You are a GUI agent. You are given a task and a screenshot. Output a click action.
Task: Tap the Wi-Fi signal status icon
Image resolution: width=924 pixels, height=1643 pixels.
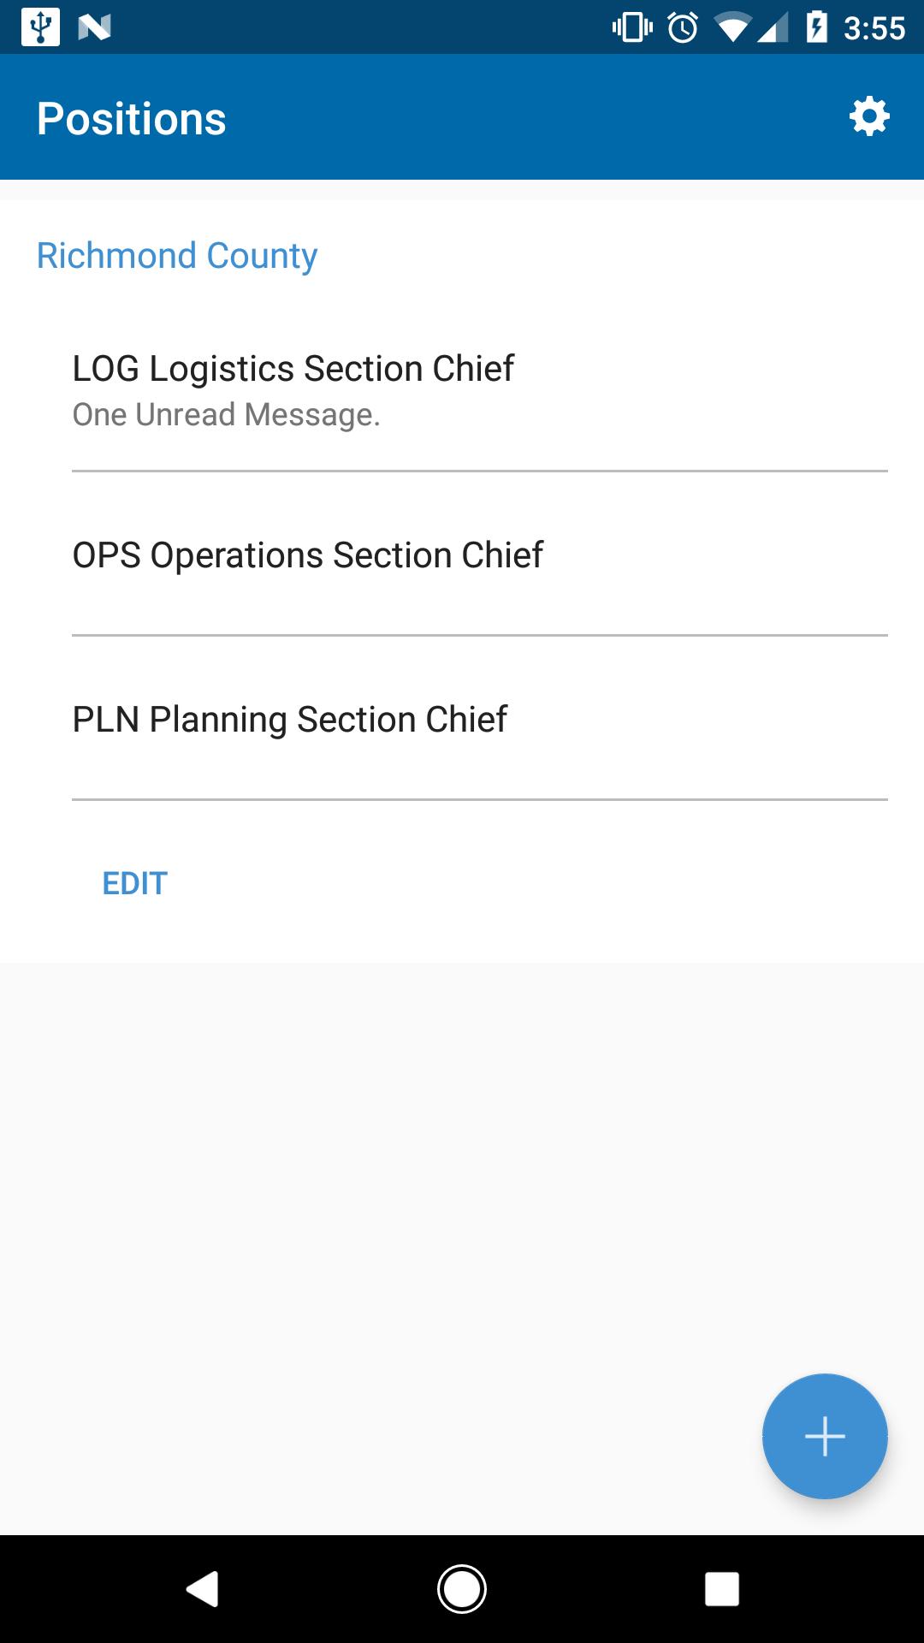(x=732, y=29)
